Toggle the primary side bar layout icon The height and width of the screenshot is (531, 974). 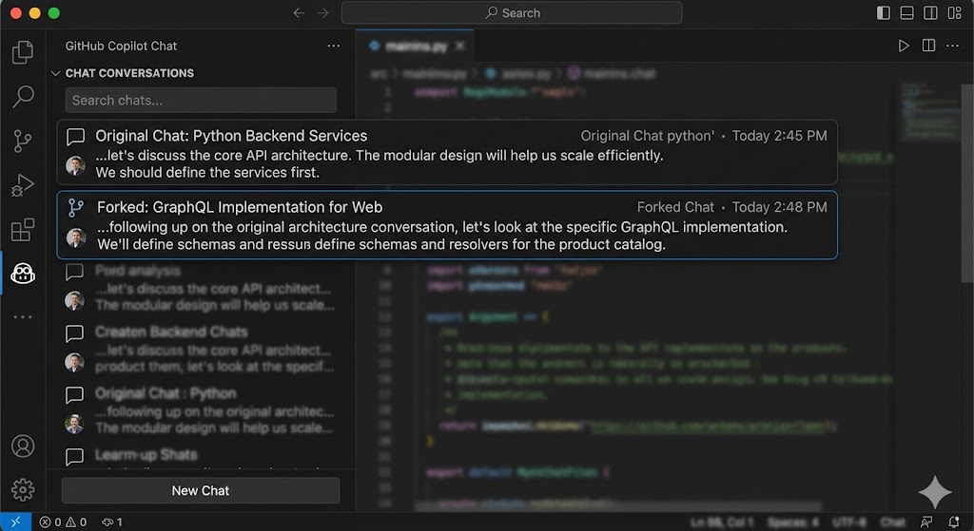[x=884, y=13]
